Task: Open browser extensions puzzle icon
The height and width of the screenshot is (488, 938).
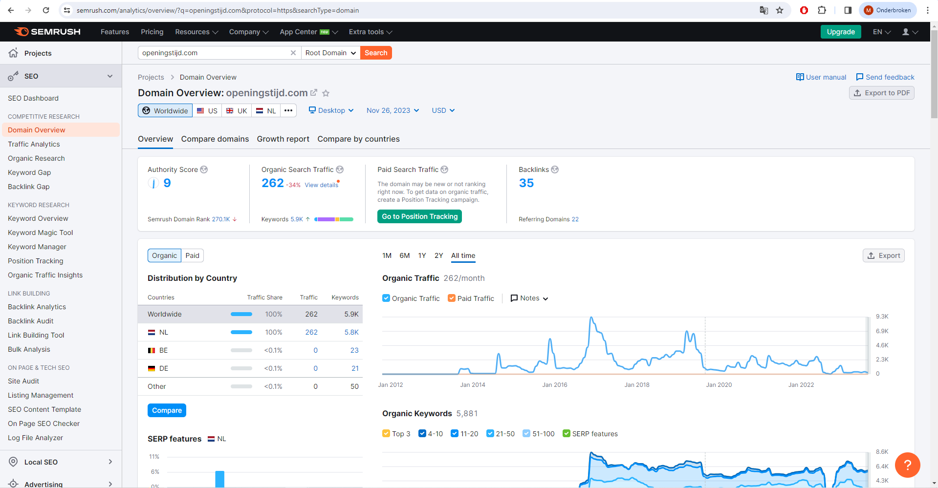Action: point(822,10)
